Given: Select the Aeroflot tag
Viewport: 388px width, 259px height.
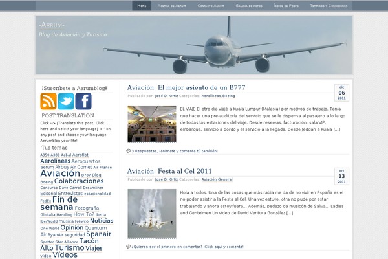Looking at the screenshot, I should pyautogui.click(x=80, y=155).
